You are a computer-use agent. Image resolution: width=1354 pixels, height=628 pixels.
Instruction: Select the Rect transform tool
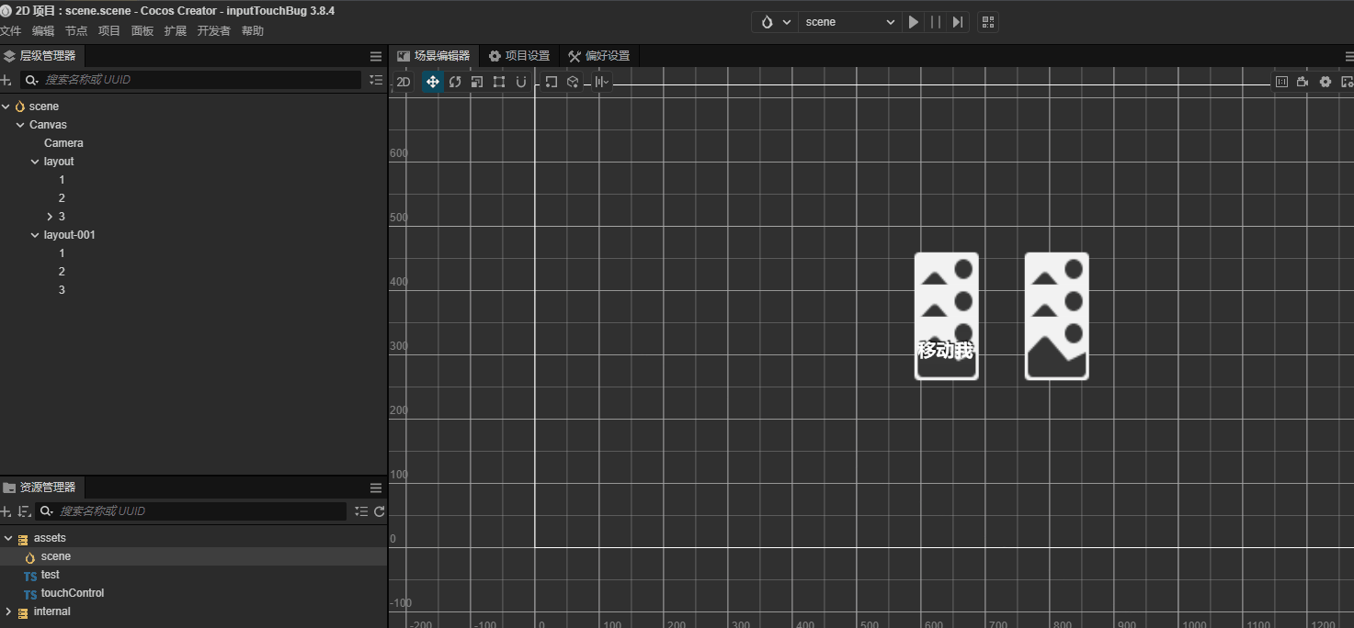point(499,82)
